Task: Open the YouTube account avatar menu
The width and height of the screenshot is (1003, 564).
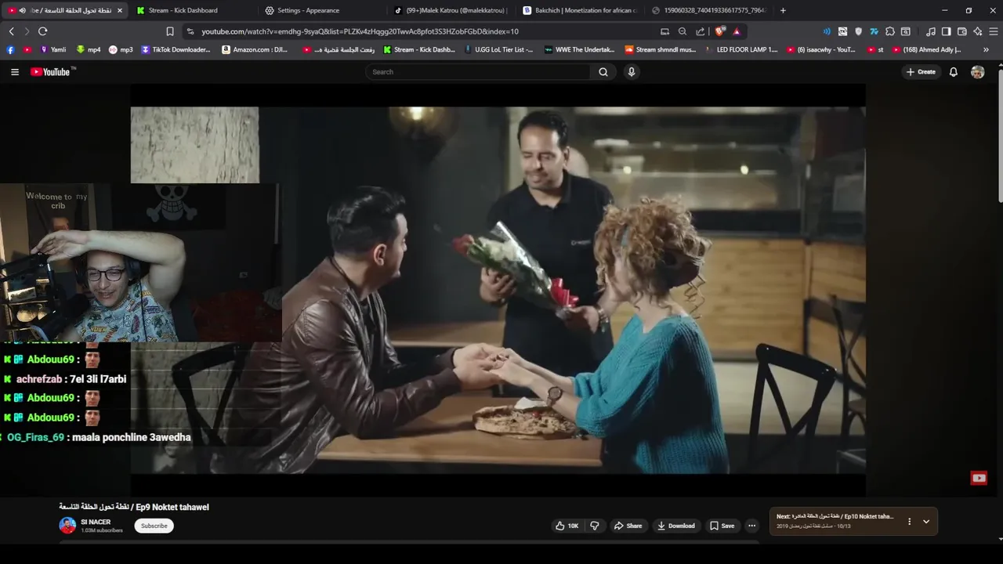Action: point(977,72)
